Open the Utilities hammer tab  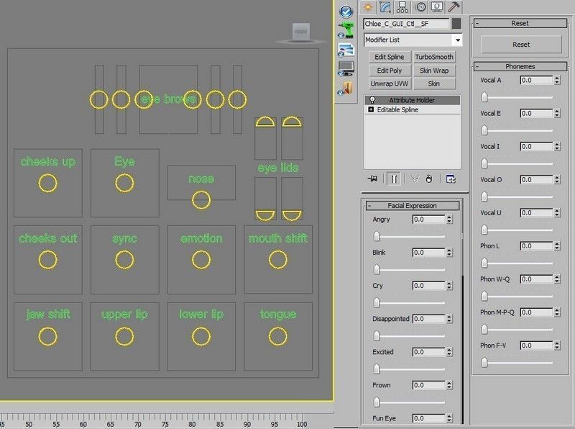[x=454, y=7]
